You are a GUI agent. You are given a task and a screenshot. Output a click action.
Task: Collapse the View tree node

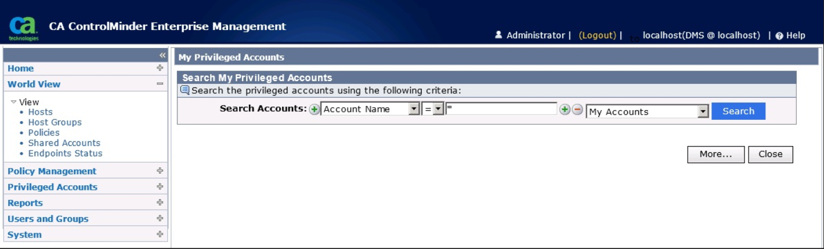pyautogui.click(x=14, y=102)
